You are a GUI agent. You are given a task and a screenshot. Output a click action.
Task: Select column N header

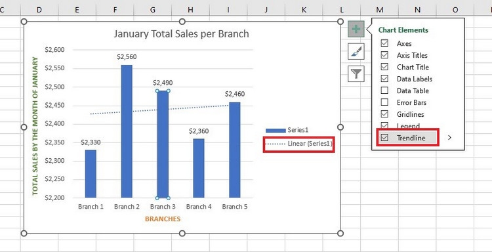pyautogui.click(x=417, y=10)
